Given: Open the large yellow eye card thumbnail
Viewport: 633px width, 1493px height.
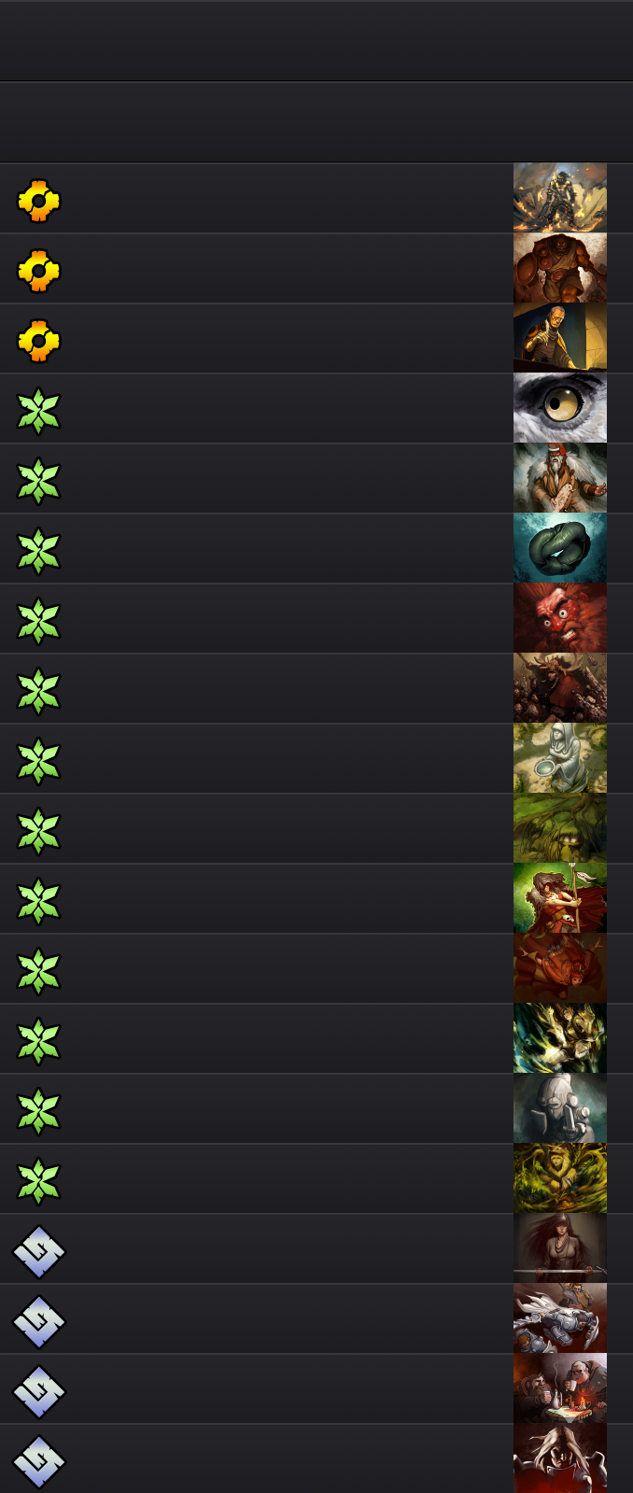Looking at the screenshot, I should pyautogui.click(x=560, y=408).
